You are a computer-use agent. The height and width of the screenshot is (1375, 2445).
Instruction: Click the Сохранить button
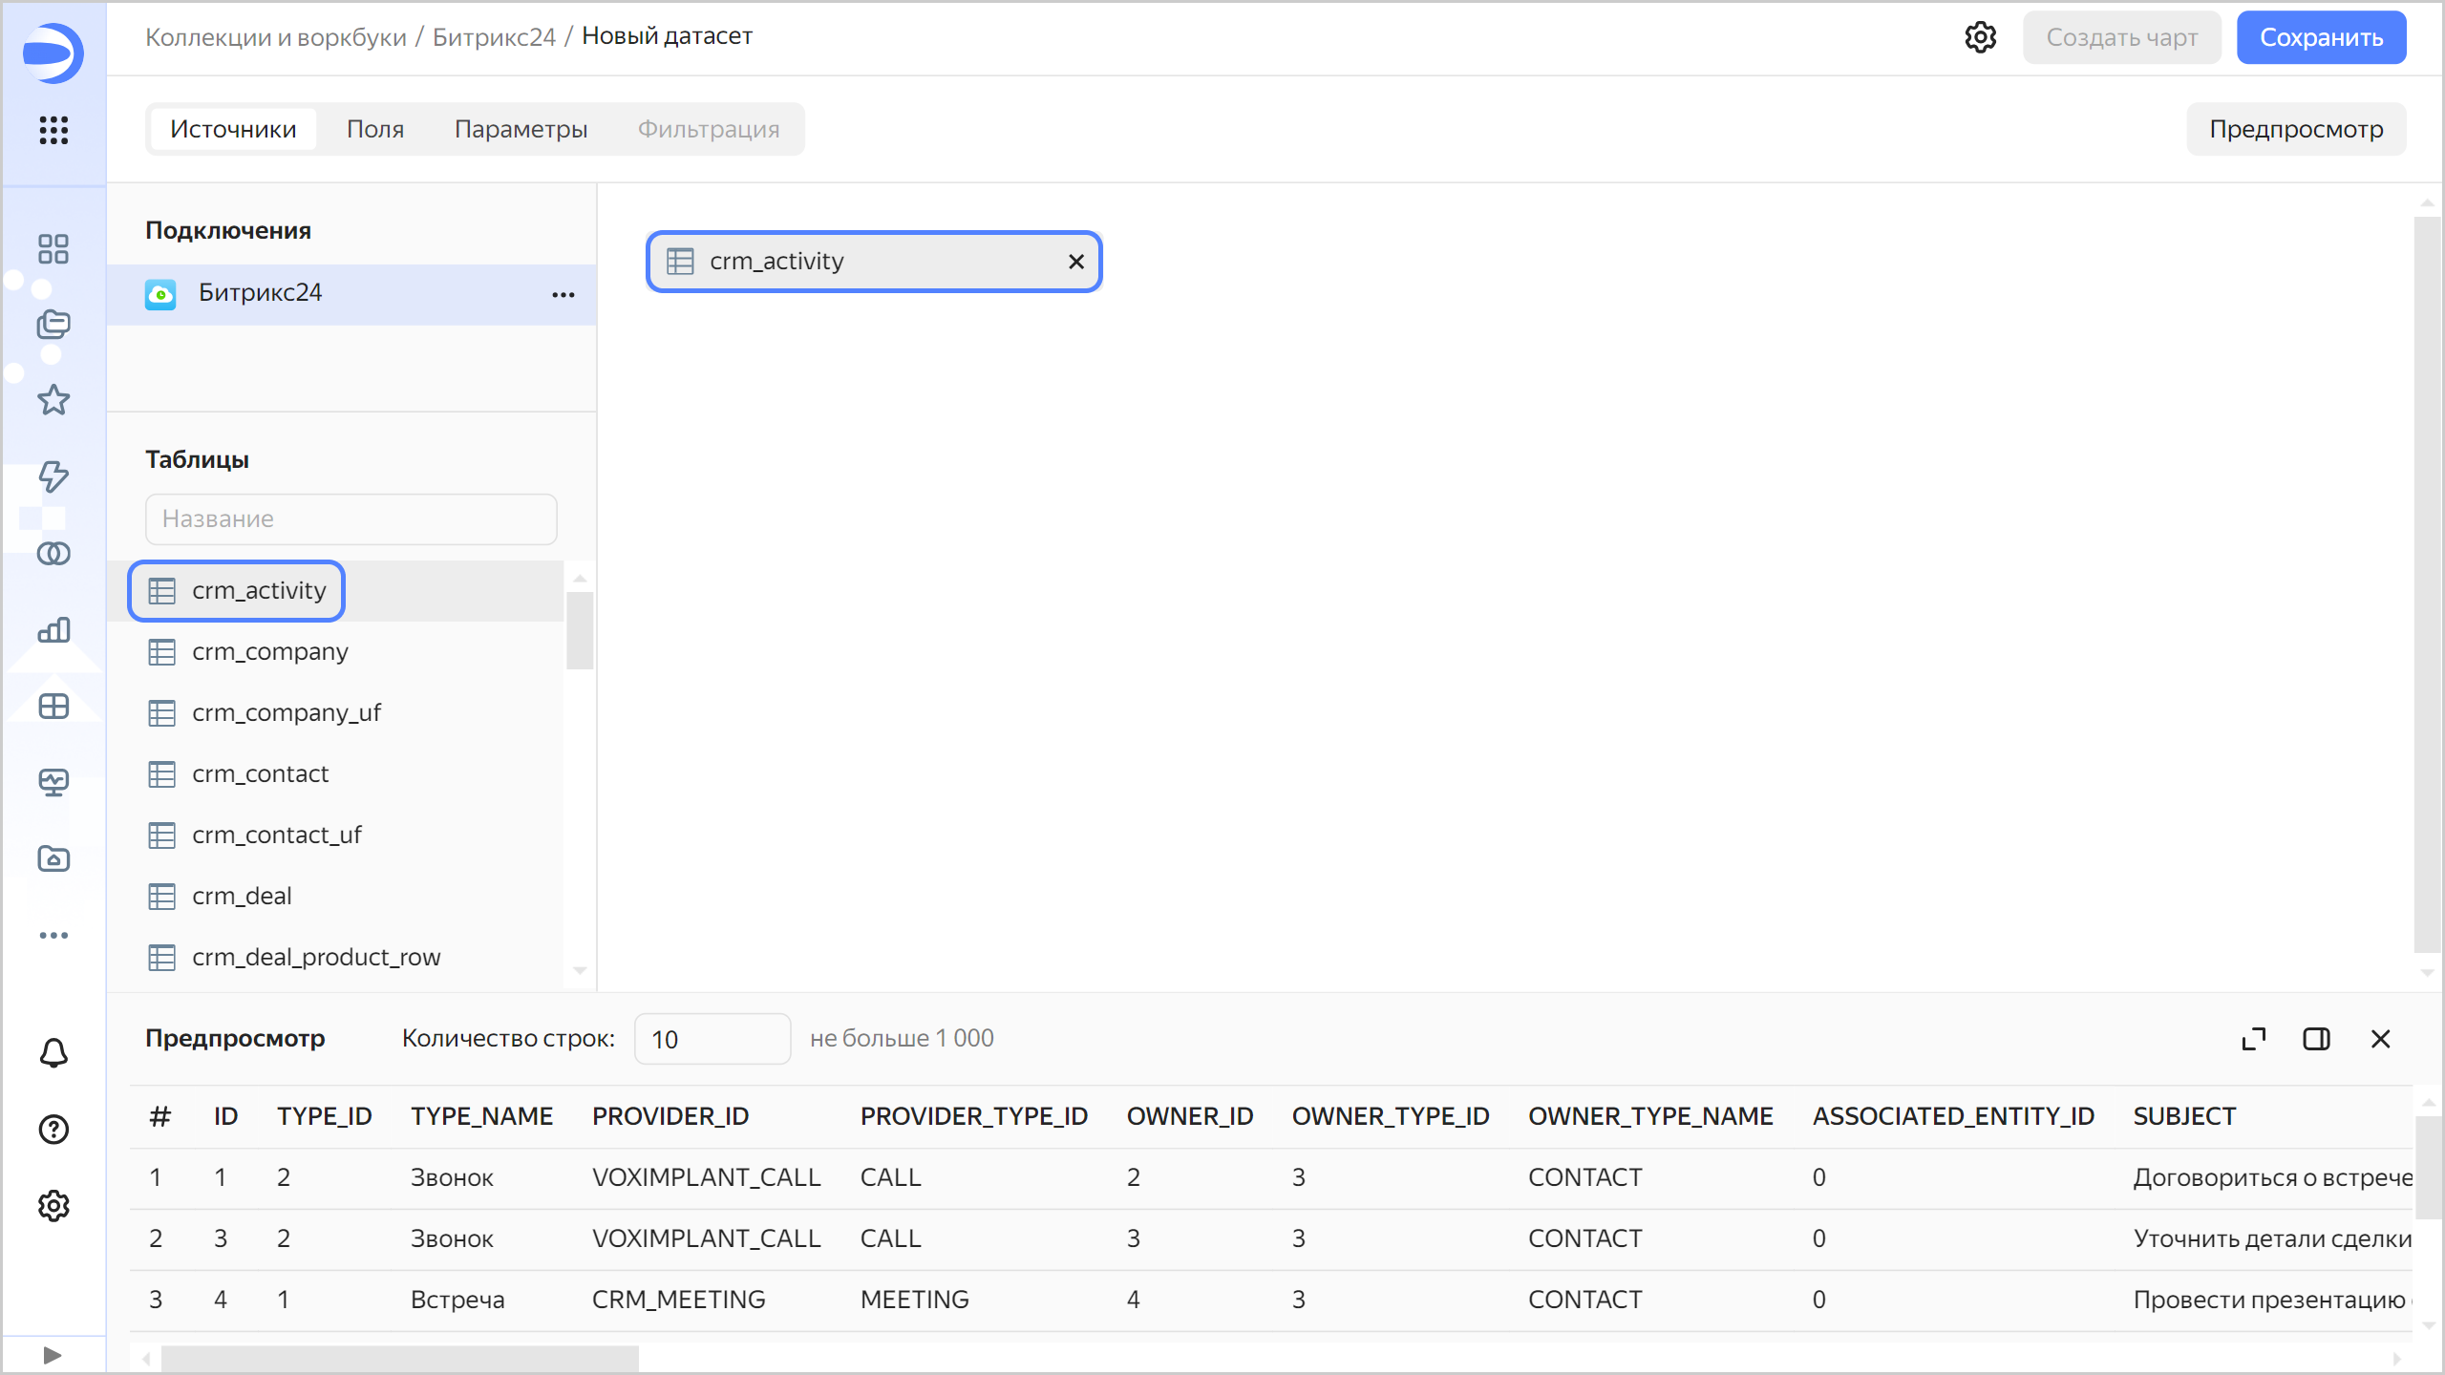(x=2321, y=37)
